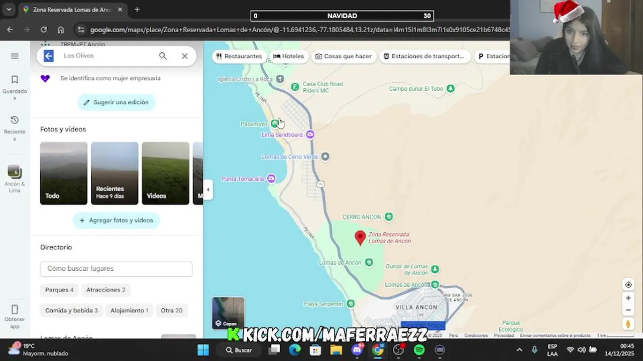Open Discord from the taskbar
Image resolution: width=643 pixels, height=361 pixels.
[357, 350]
